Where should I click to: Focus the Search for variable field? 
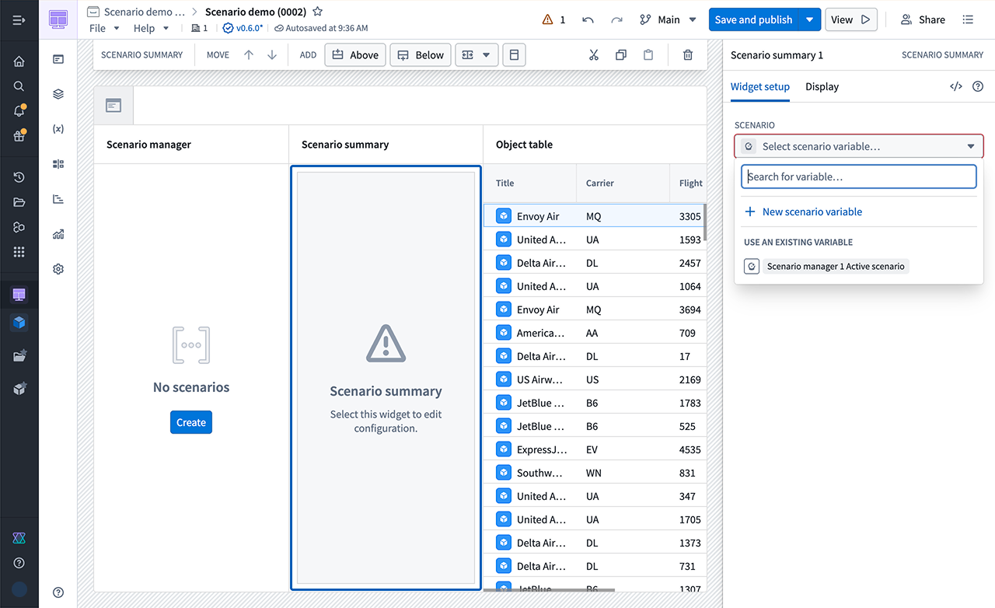(x=859, y=176)
